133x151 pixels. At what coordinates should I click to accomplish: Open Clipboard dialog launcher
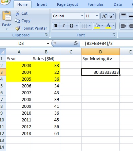click(46, 35)
